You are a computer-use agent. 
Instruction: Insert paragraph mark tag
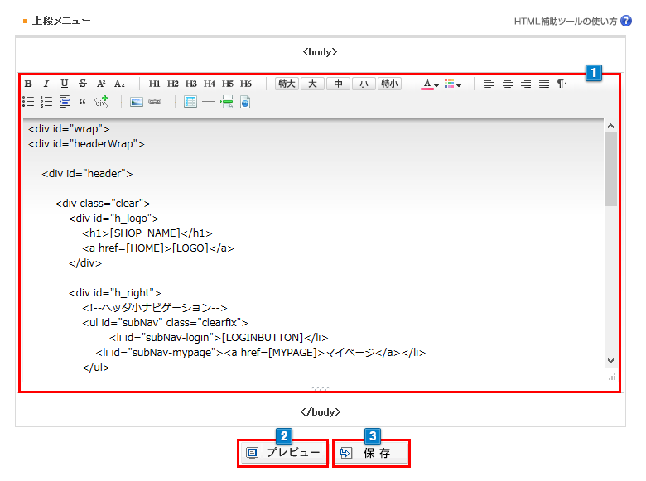click(562, 84)
